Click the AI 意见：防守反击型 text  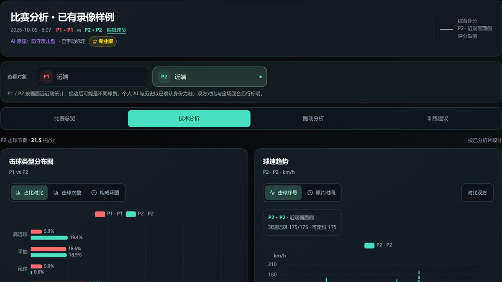(x=33, y=41)
